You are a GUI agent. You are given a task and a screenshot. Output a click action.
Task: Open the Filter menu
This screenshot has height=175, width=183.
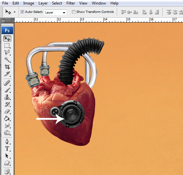click(71, 3)
